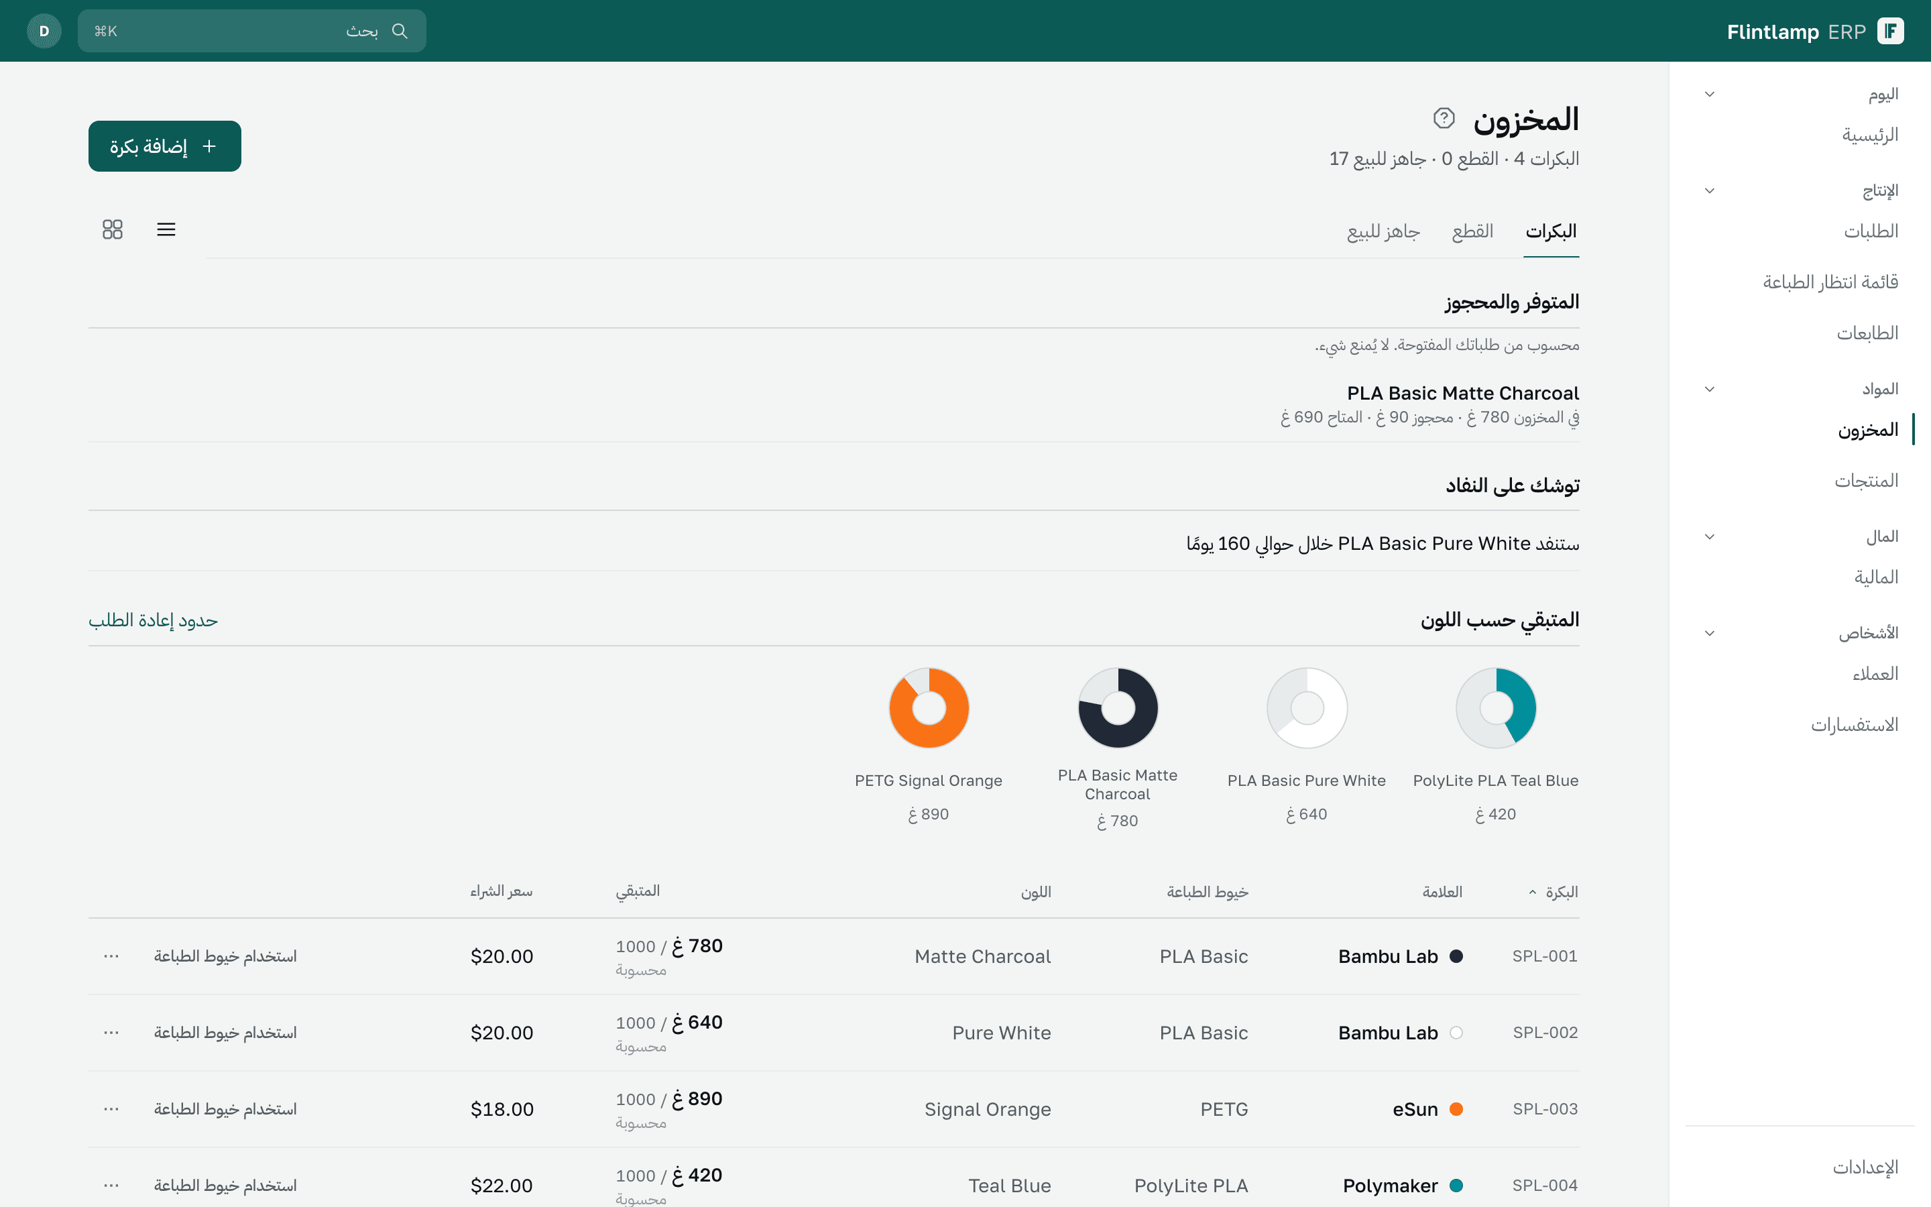Collapse the المواد sidebar section
The height and width of the screenshot is (1207, 1931).
[1709, 390]
